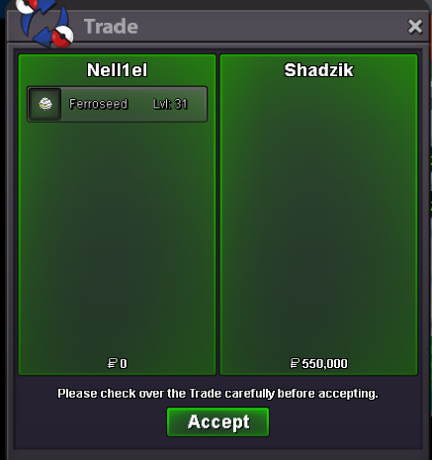Image resolution: width=432 pixels, height=460 pixels.
Task: Click empty area of Shadzik's offer panel
Action: click(318, 215)
